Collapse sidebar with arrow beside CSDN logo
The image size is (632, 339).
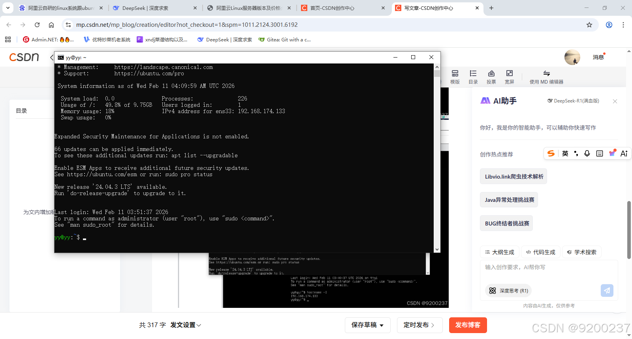tap(52, 58)
